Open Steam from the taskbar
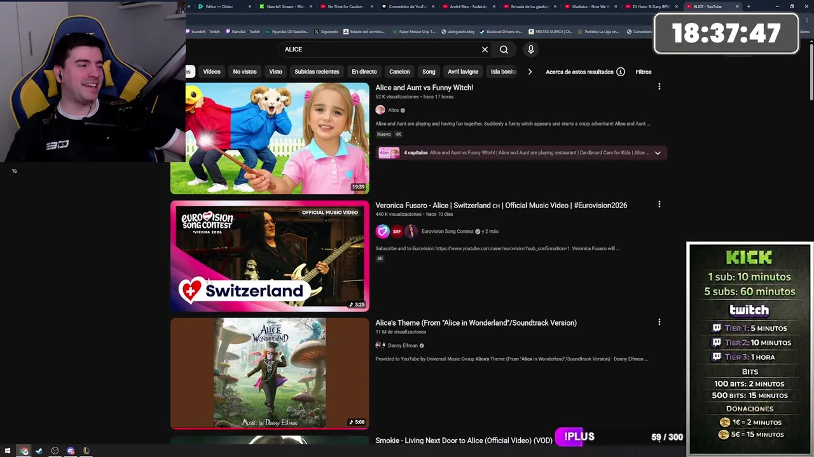This screenshot has width=814, height=457. 39,451
